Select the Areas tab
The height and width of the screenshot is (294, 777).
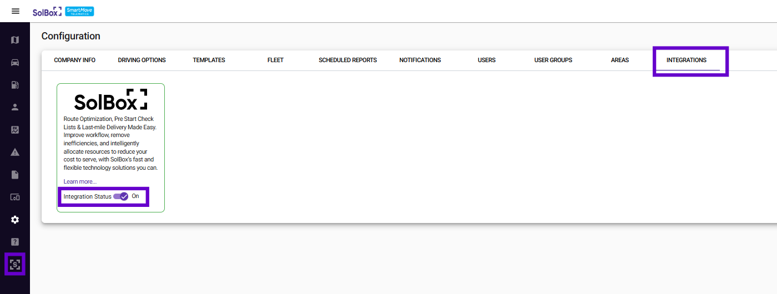[x=620, y=60]
